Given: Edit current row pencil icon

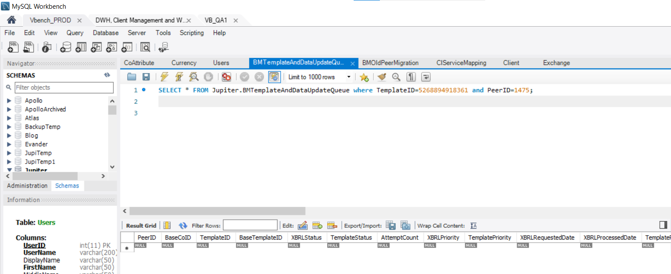Looking at the screenshot, I should coord(302,226).
